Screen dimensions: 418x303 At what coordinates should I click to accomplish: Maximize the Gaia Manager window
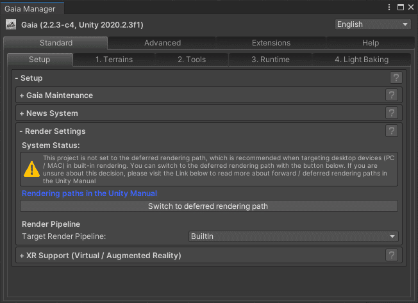(401, 7)
